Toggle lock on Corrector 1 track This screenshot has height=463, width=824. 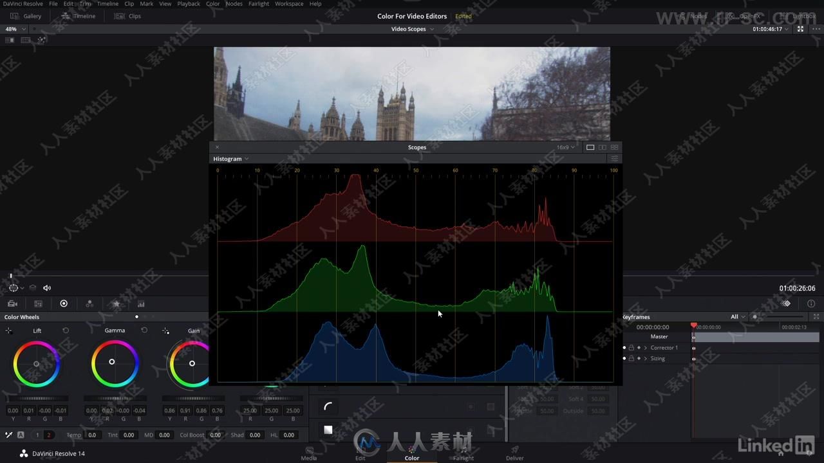[x=631, y=348]
